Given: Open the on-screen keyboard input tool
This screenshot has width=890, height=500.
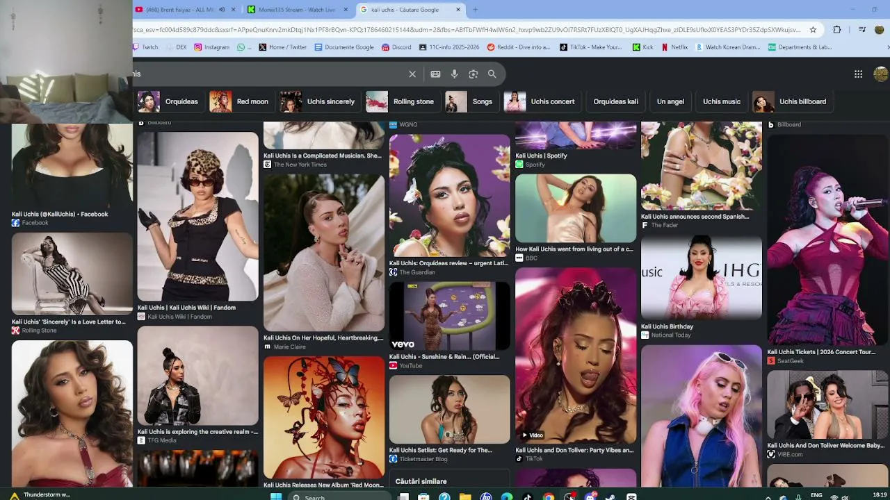Looking at the screenshot, I should click(435, 74).
